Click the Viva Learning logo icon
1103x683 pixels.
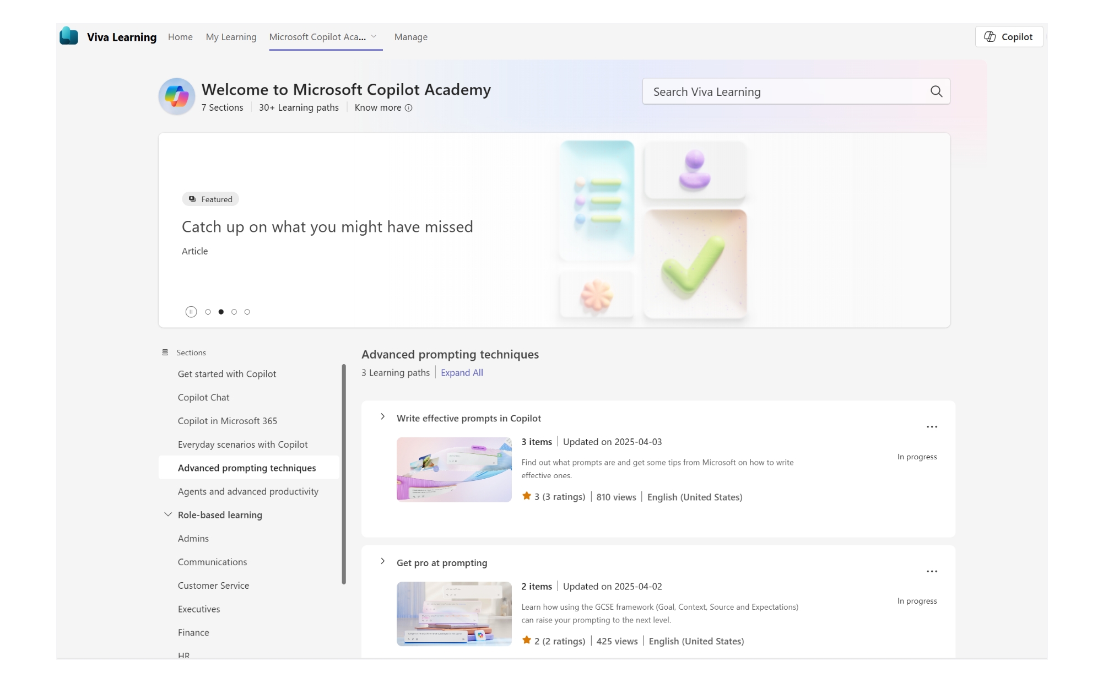[x=69, y=36]
